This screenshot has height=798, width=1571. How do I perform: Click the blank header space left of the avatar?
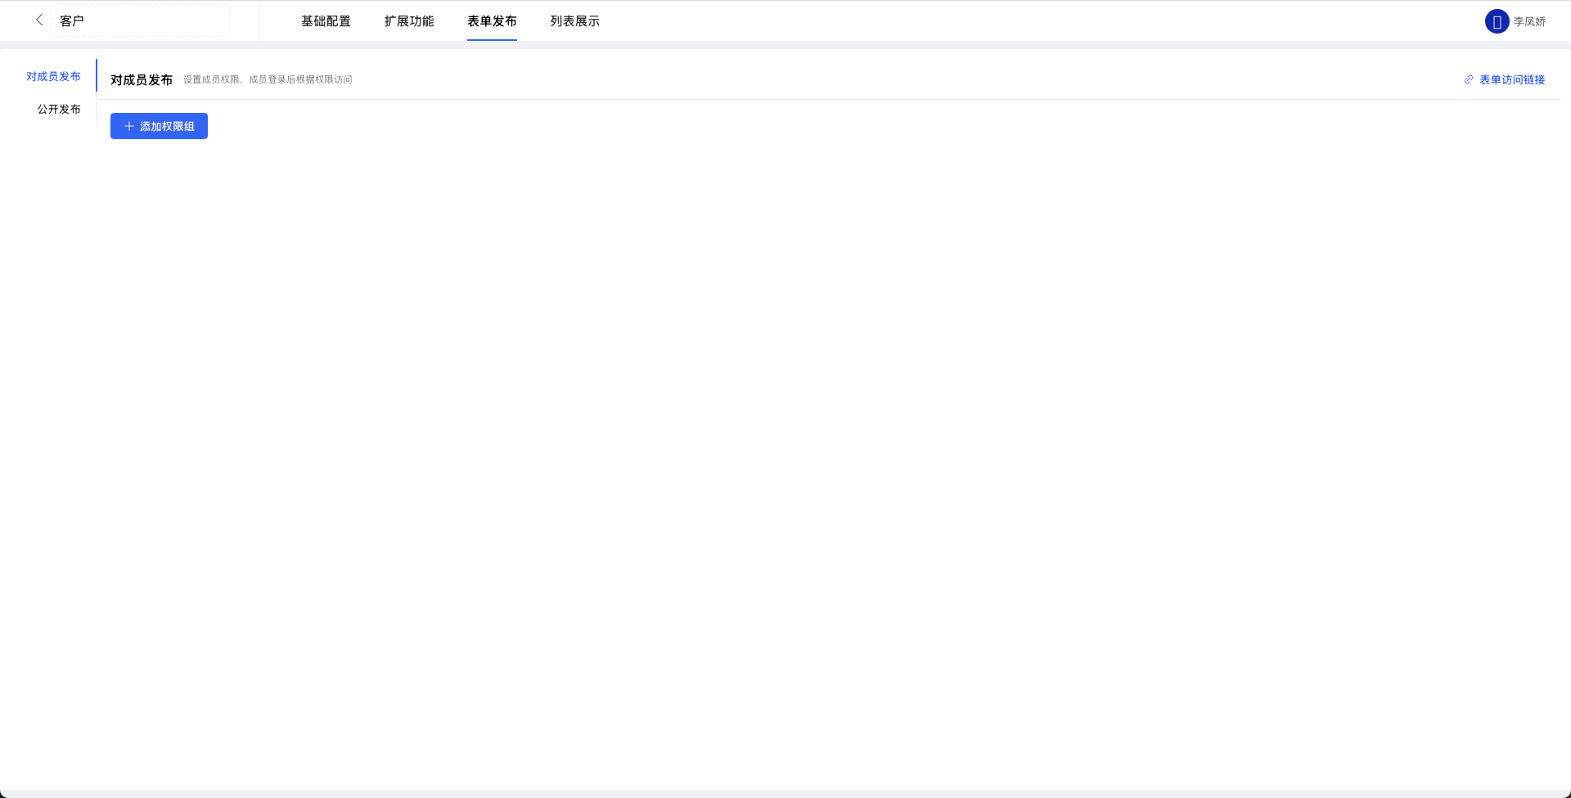pyautogui.click(x=1064, y=21)
